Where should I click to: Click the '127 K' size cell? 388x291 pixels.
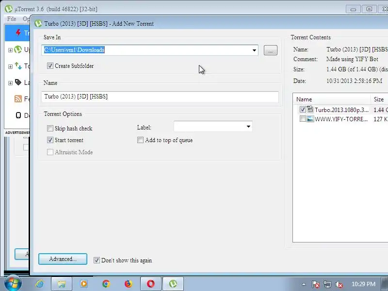(381, 119)
